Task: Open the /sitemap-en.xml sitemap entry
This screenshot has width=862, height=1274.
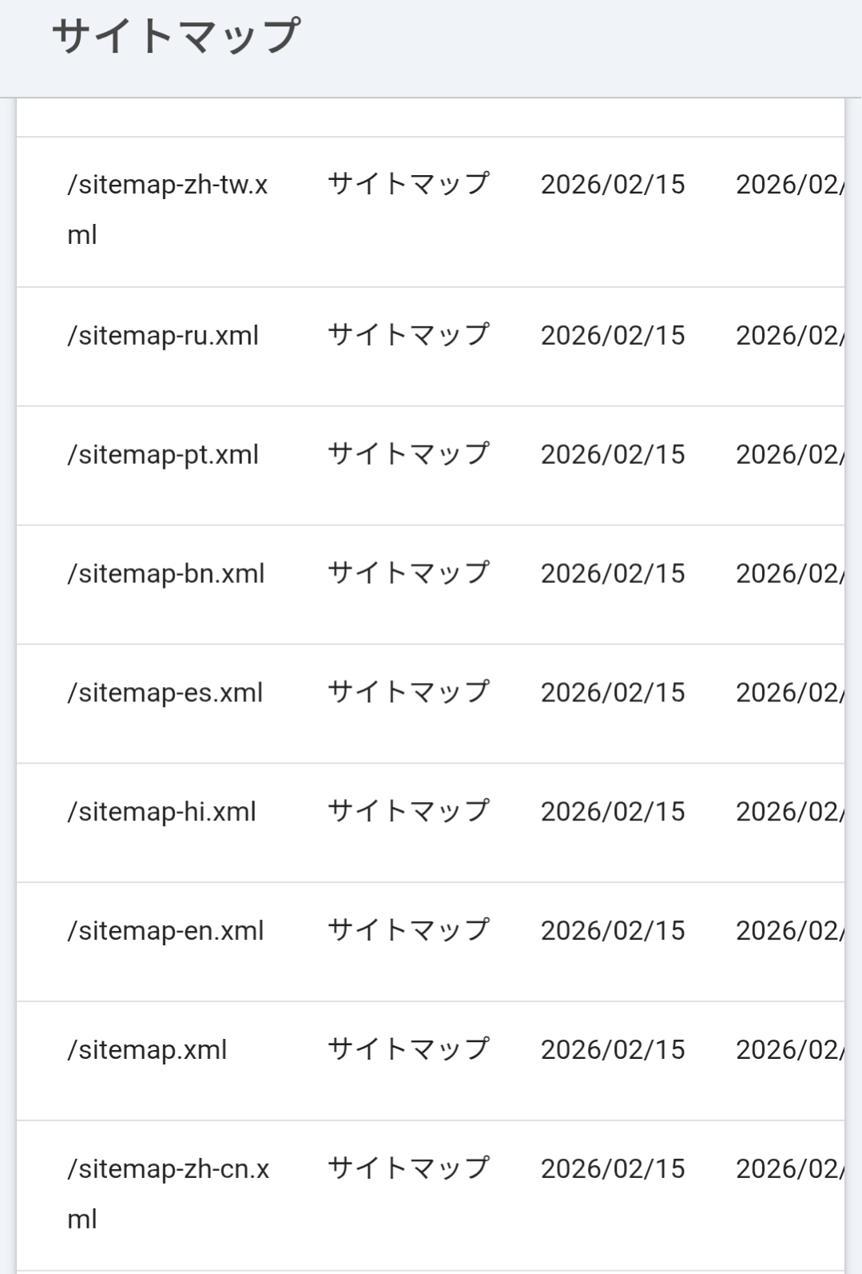Action: click(165, 932)
